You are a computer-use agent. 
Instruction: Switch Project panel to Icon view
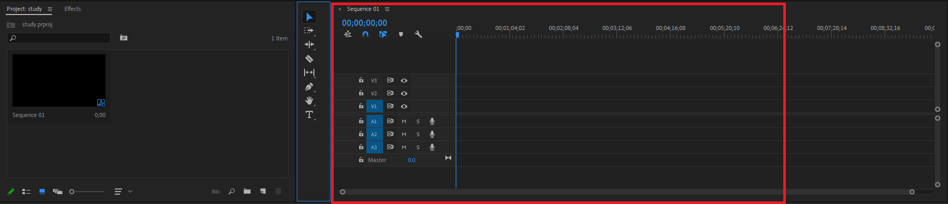pos(42,192)
